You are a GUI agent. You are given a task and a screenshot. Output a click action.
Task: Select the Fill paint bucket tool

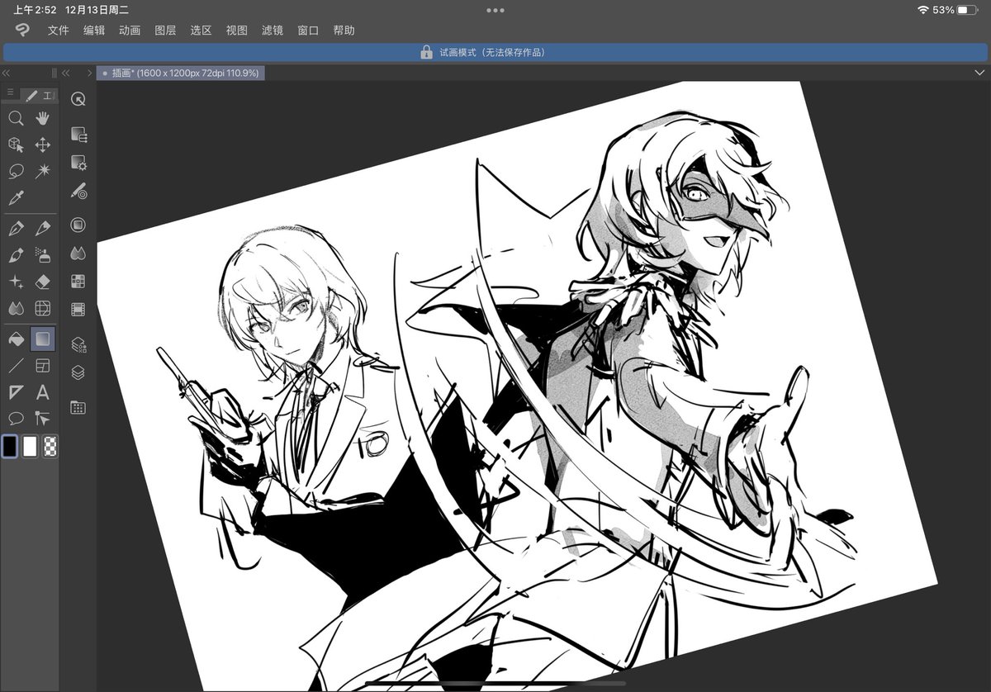16,338
